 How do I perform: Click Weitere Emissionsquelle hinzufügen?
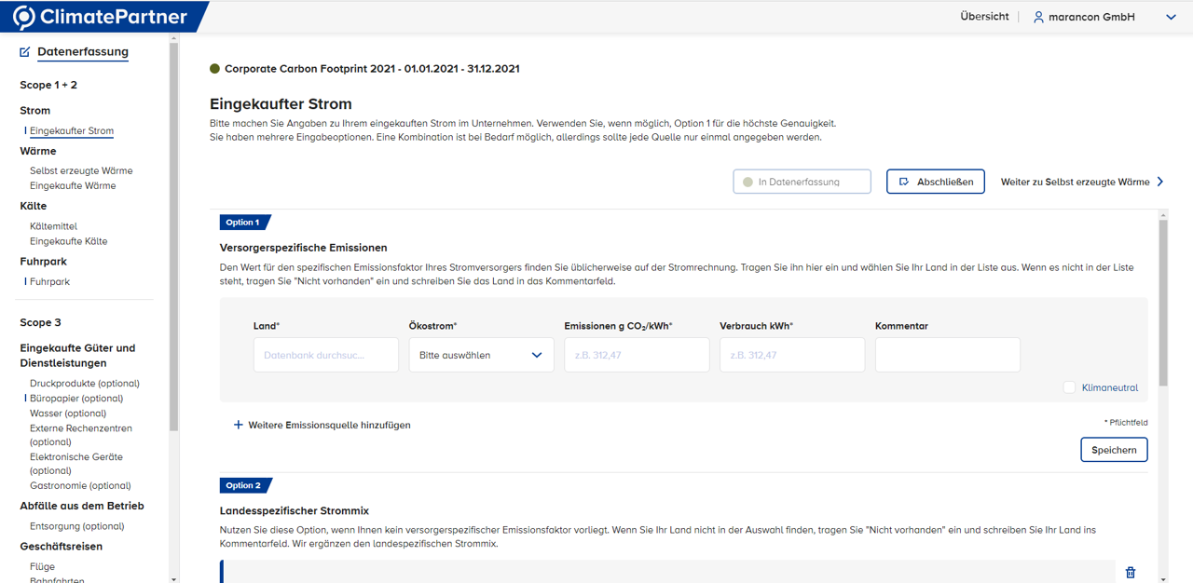point(329,425)
